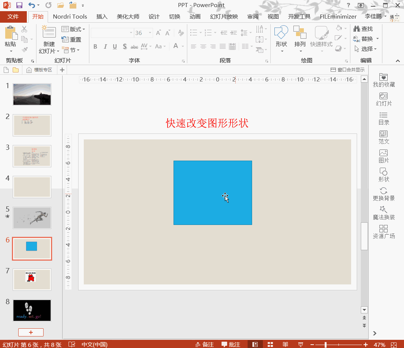Open the slide Layout dropdown
The height and width of the screenshot is (348, 404).
tap(74, 29)
